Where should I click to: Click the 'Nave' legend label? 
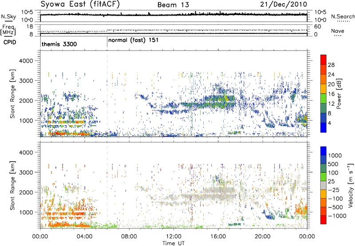pos(338,31)
